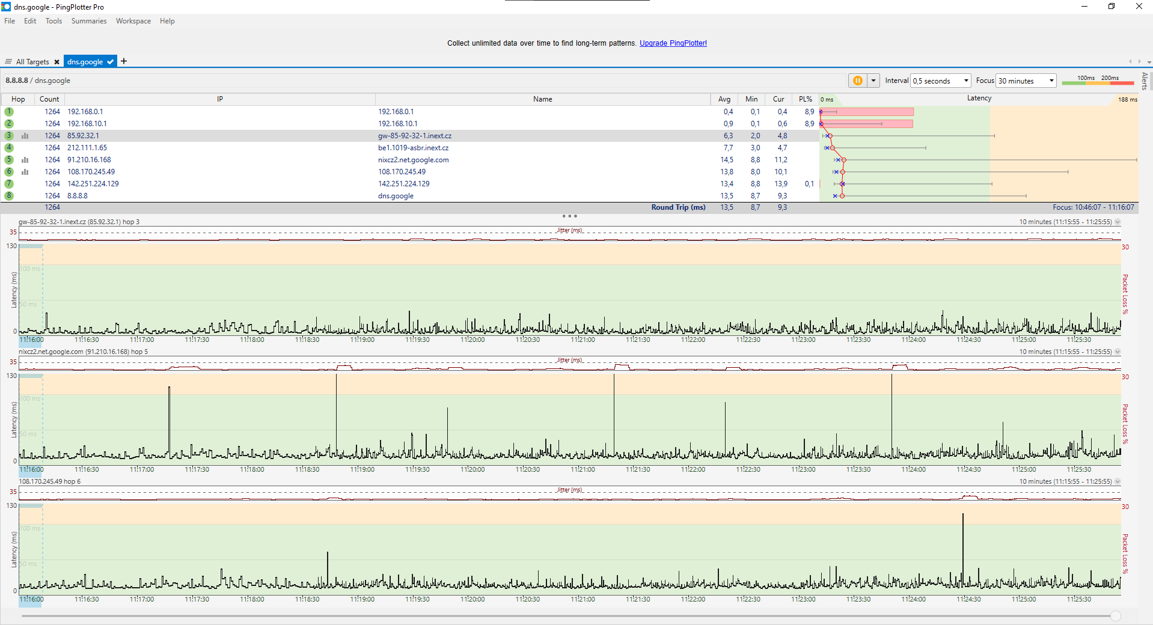The height and width of the screenshot is (625, 1153).
Task: Toggle the timeline graph icon for hop 5
Action: tap(25, 160)
